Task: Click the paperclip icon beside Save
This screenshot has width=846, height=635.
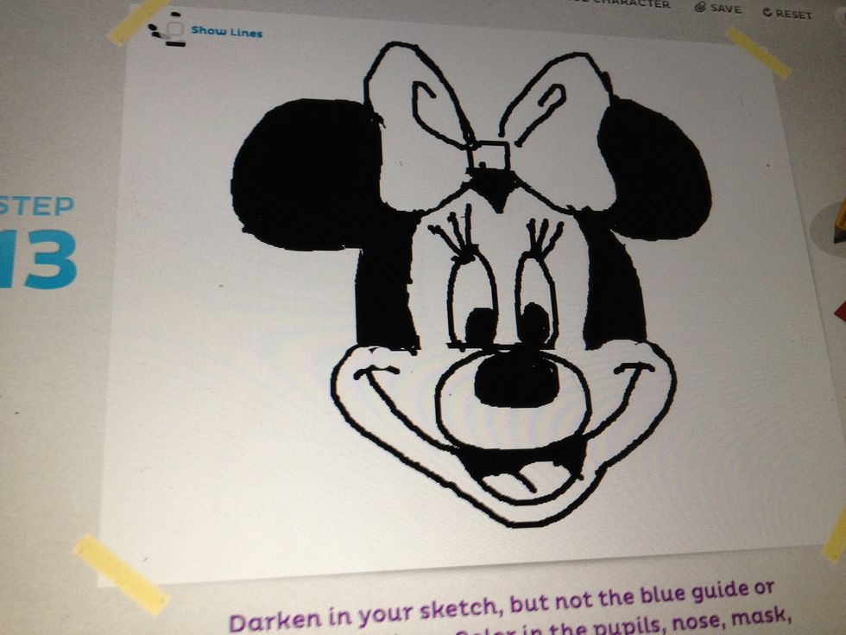Action: [700, 8]
